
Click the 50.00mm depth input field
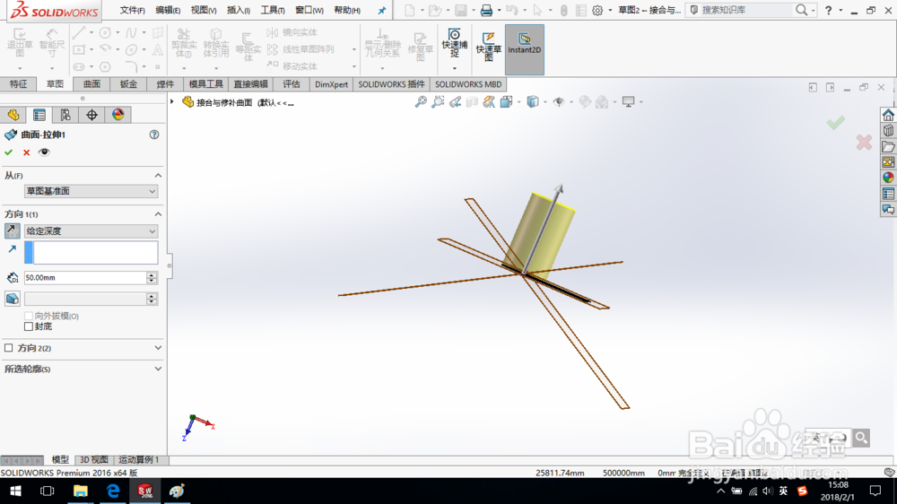84,278
